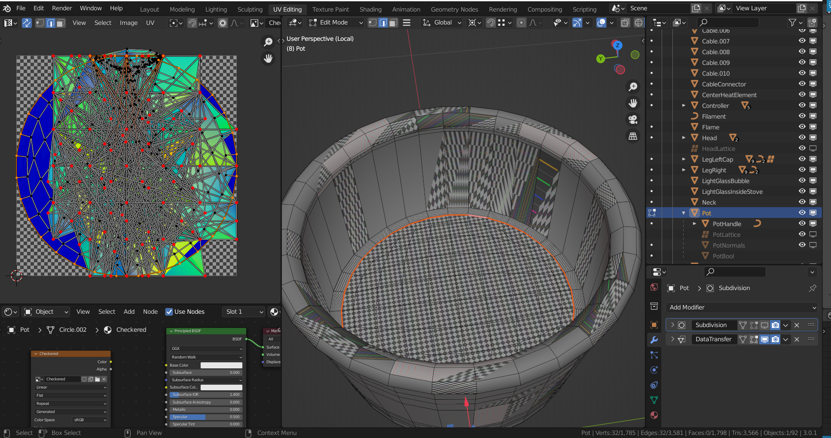Toggle perspective/orthographic grid icon in viewport
Image resolution: width=831 pixels, height=438 pixels.
[x=633, y=136]
